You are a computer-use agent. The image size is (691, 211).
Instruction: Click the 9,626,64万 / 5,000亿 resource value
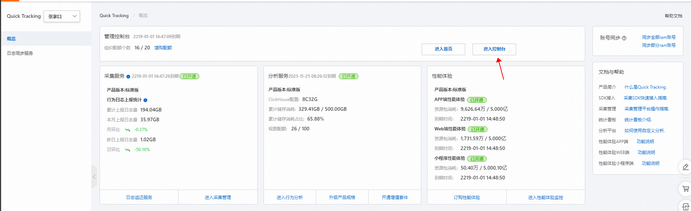click(484, 109)
